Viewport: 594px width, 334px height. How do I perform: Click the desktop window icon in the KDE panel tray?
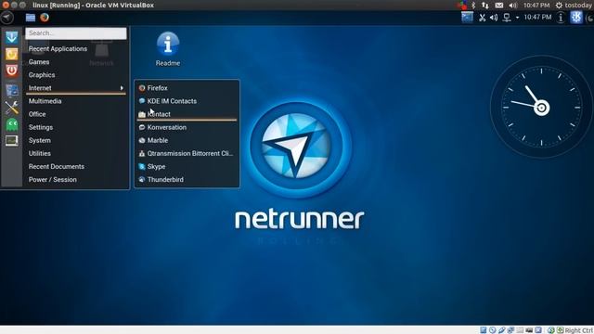coord(467,17)
